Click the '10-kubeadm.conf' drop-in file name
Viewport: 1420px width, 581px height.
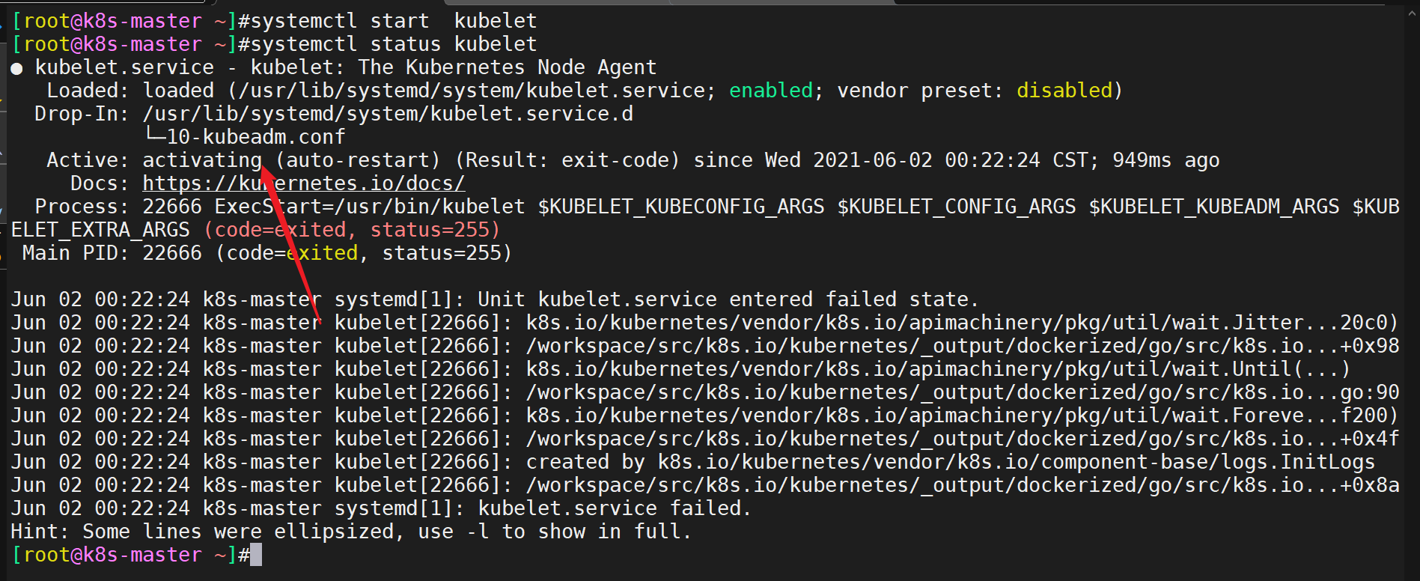256,137
